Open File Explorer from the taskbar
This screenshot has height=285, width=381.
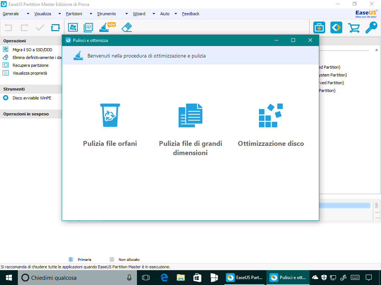[180, 278]
